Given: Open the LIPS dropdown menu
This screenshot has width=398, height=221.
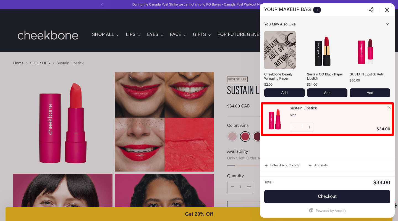Looking at the screenshot, I should pyautogui.click(x=133, y=35).
